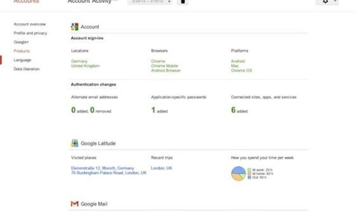This screenshot has width=355, height=213.
Task: Click the Chrome Mobile link
Action: (165, 66)
